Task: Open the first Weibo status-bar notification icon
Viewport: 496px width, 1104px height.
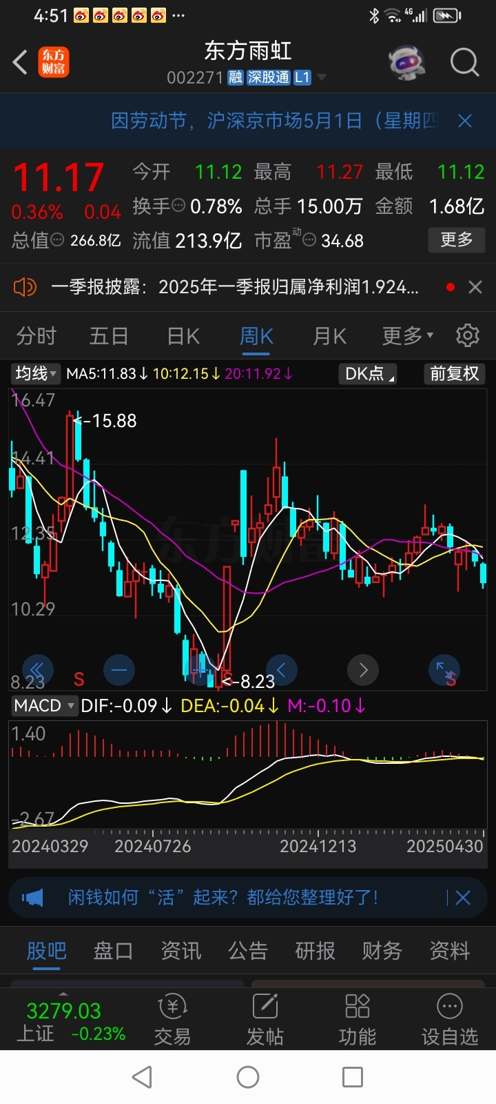Action: (81, 15)
